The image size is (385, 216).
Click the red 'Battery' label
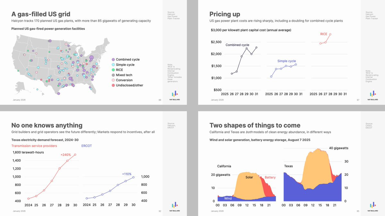pos(270,177)
